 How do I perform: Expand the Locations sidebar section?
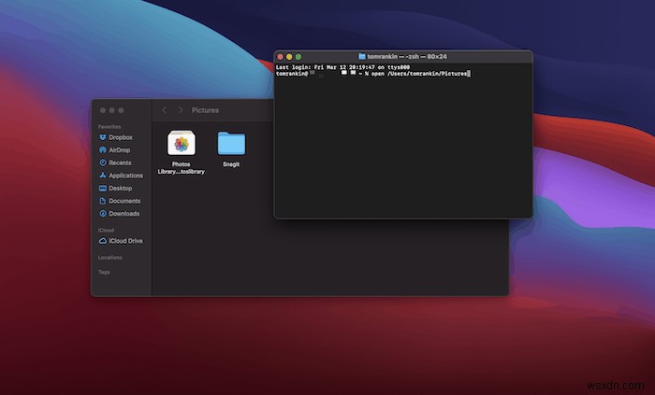pyautogui.click(x=110, y=258)
